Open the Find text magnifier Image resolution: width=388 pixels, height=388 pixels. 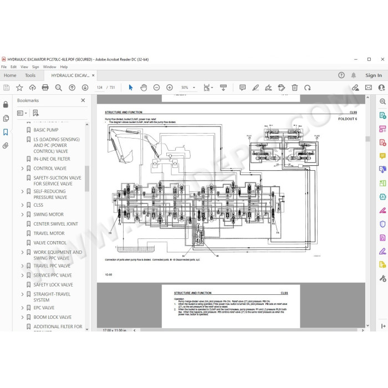click(58, 88)
